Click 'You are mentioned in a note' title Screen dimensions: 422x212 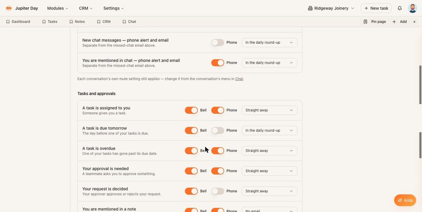[x=109, y=209]
